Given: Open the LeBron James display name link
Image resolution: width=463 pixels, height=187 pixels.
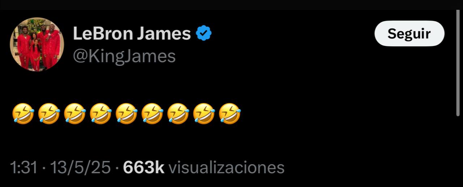Looking at the screenshot, I should click(x=132, y=34).
